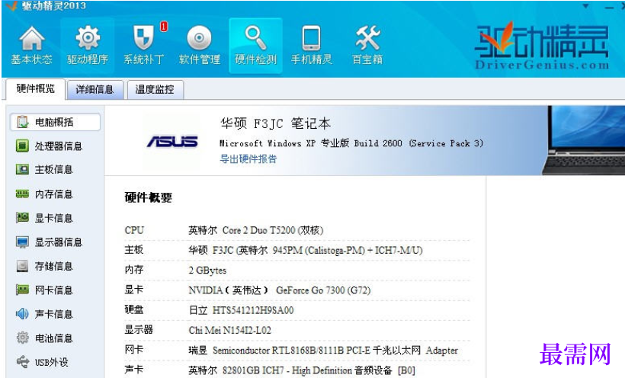The image size is (625, 378).
Task: Select 电池信息 in the sidebar
Action: [x=55, y=338]
